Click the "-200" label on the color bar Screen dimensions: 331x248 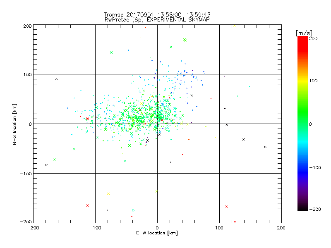(x=315, y=210)
